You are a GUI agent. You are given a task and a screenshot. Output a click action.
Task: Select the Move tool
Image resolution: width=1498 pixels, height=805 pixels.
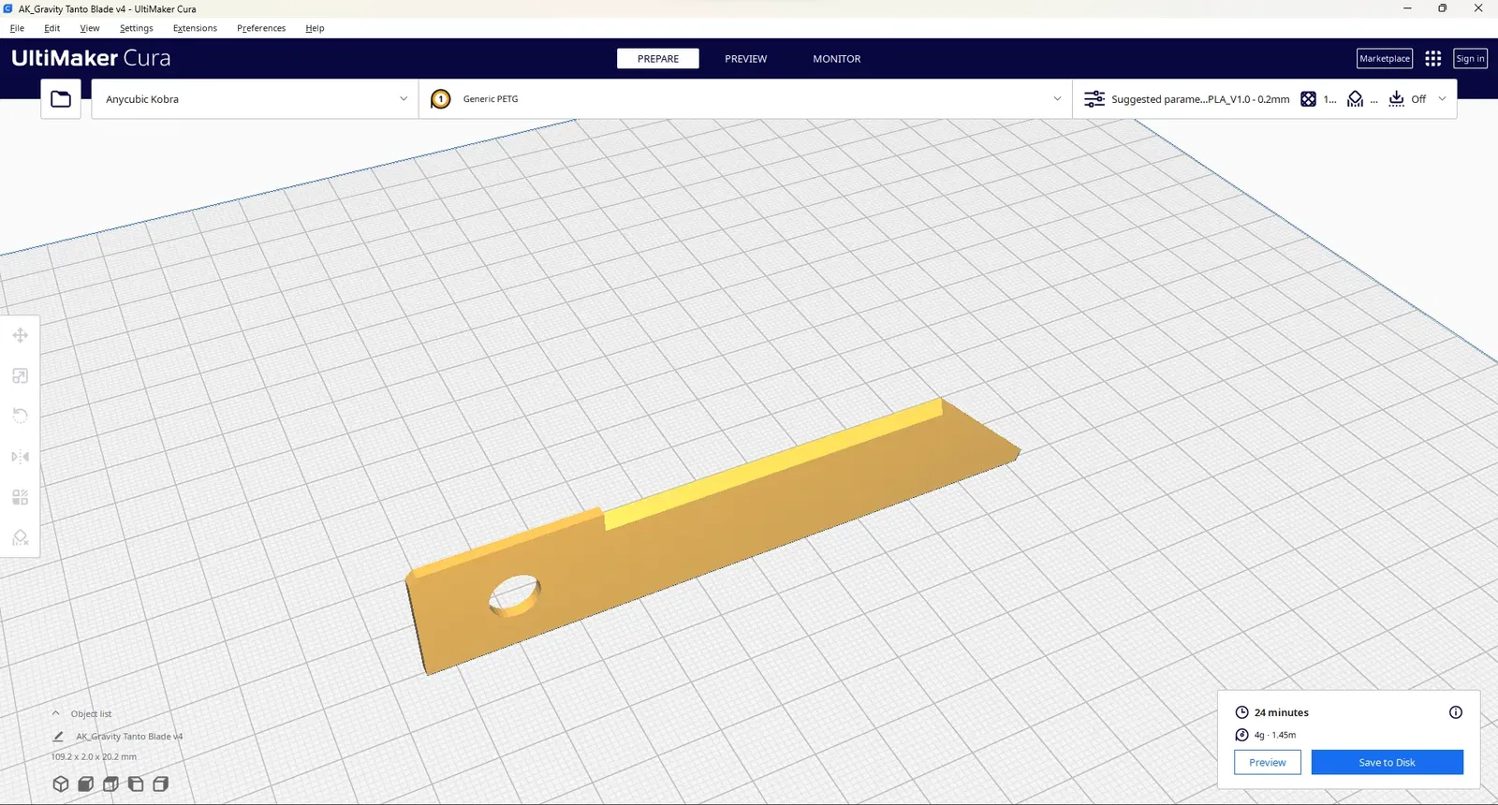20,335
